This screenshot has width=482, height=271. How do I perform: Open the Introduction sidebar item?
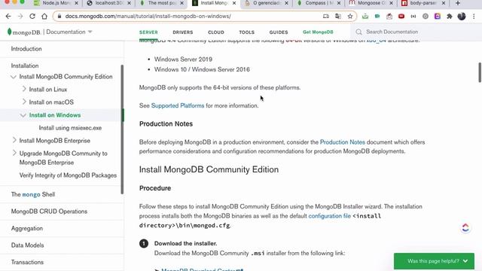click(26, 49)
